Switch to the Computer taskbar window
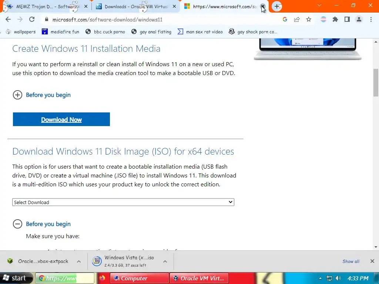Image resolution: width=379 pixels, height=284 pixels. click(x=140, y=278)
